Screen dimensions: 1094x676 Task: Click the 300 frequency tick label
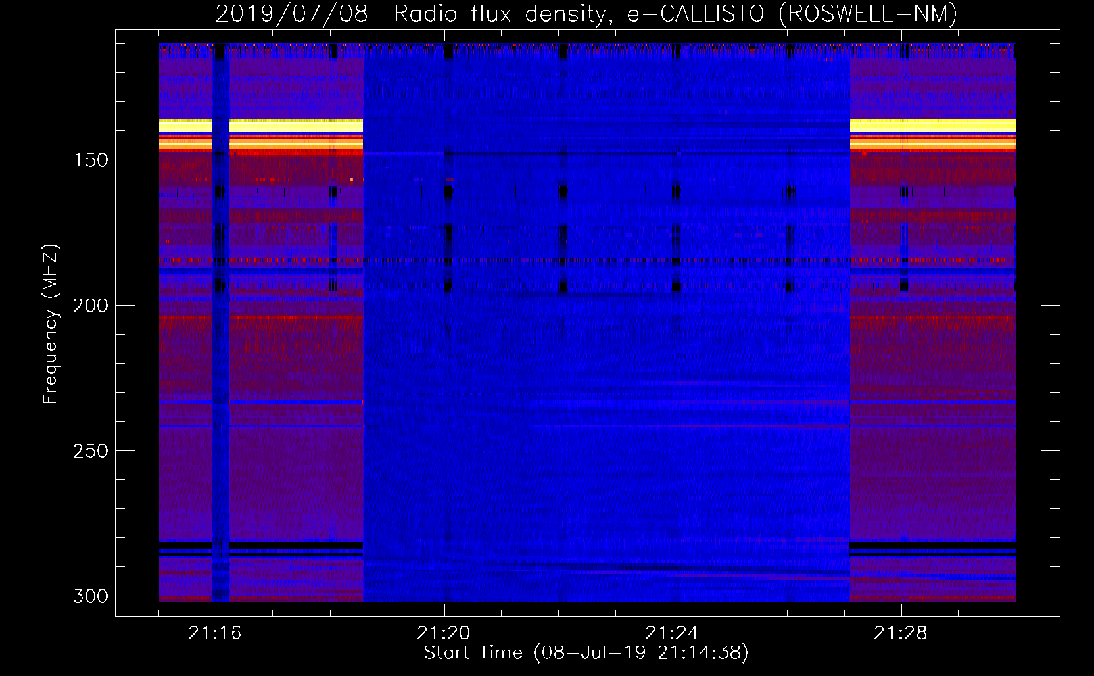(91, 596)
